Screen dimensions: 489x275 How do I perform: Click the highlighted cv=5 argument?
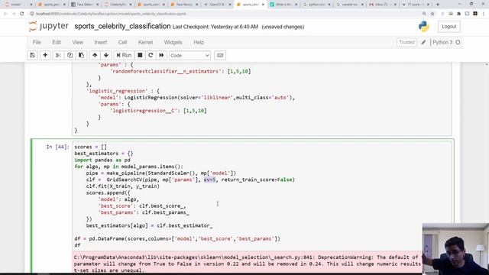click(210, 180)
